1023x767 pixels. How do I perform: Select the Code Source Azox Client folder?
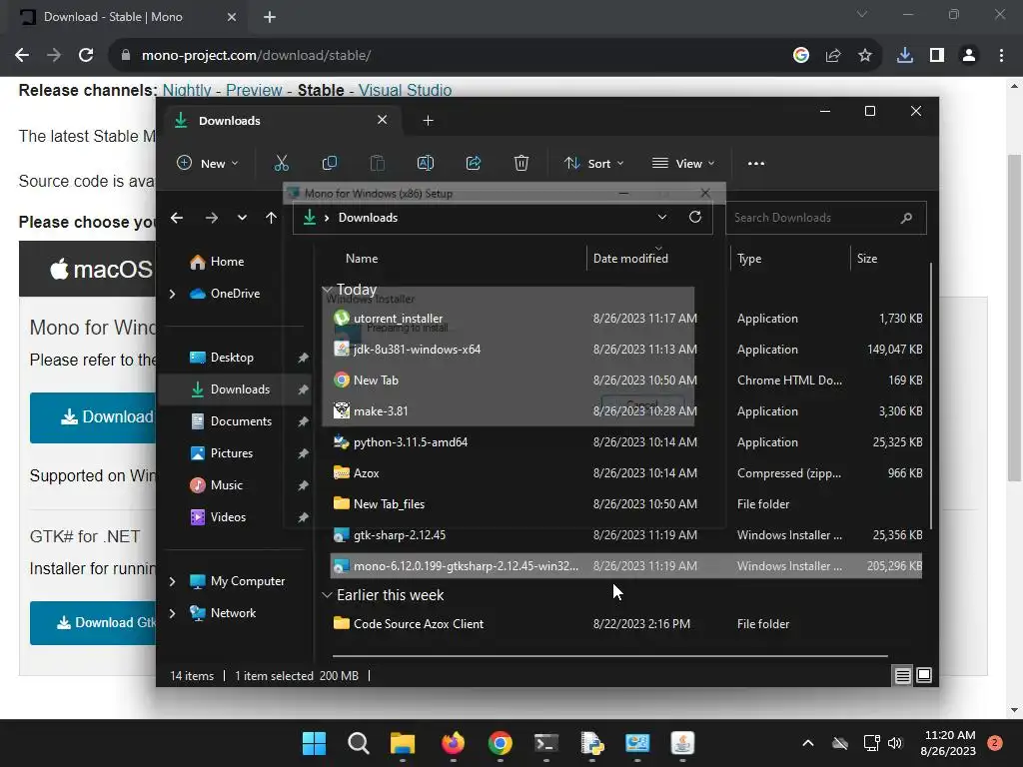tap(626, 624)
